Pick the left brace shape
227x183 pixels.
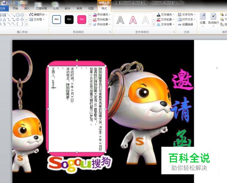tap(17, 24)
